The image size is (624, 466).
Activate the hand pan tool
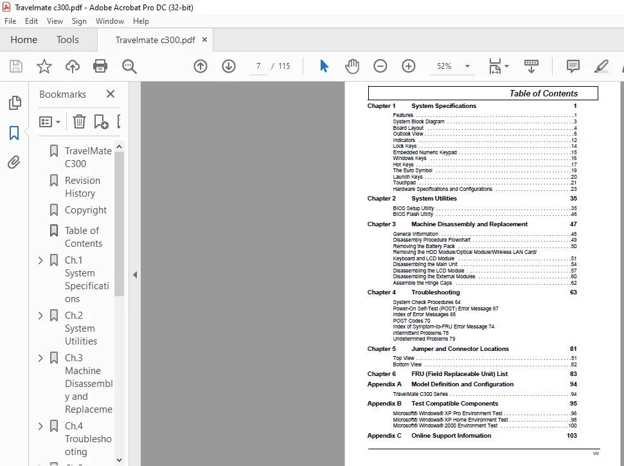click(x=352, y=66)
